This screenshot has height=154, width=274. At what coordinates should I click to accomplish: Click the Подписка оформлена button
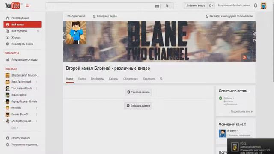[239, 135]
